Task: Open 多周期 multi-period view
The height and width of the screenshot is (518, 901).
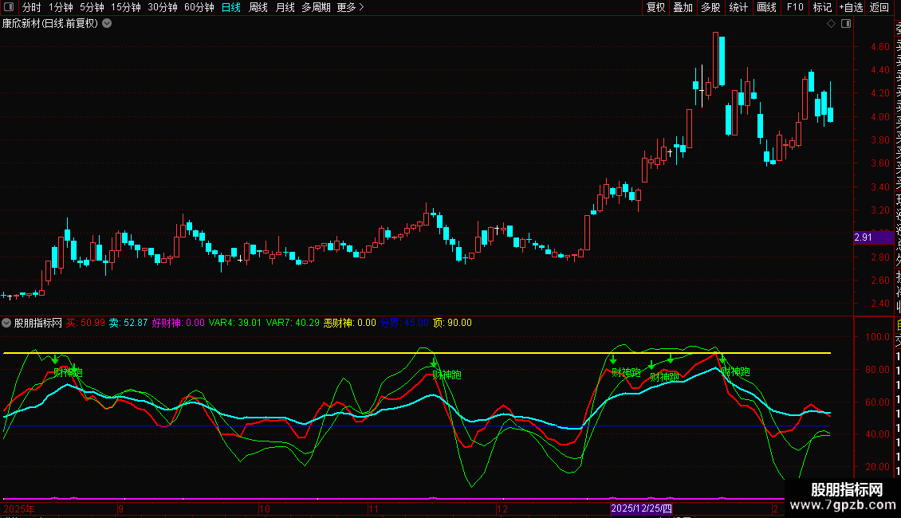Action: click(x=317, y=7)
